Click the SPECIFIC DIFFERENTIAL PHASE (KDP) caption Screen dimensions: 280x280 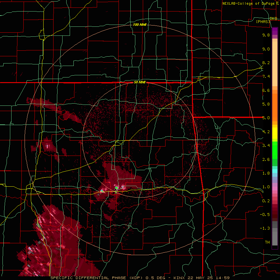[x=96, y=278]
